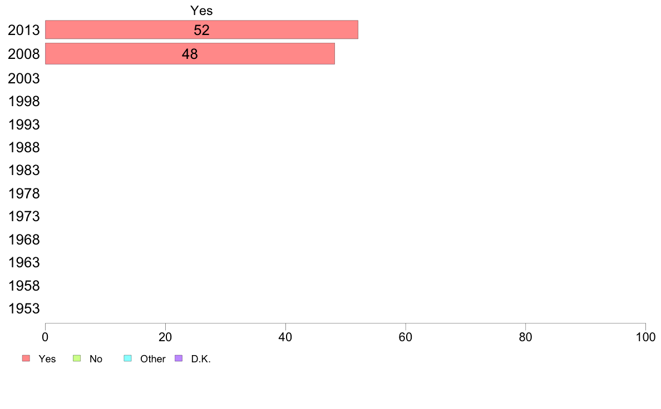Screen dimensions: 661x409
Task: Select the 1998 year label
Action: (23, 101)
